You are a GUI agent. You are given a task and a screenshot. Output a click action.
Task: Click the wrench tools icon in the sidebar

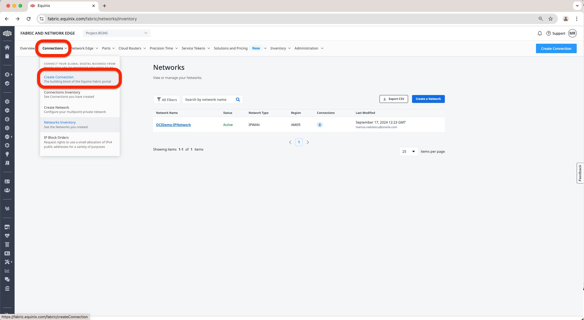(x=7, y=262)
